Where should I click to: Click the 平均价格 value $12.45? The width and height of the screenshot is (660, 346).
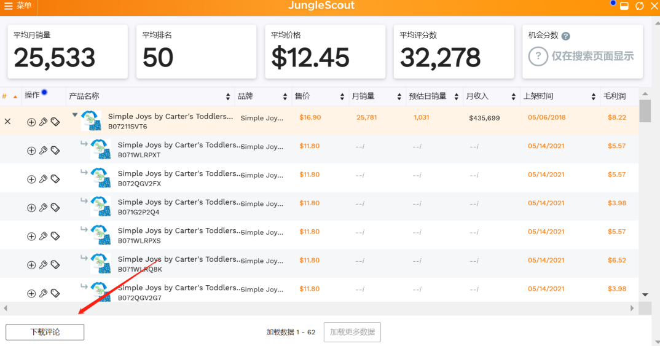310,58
